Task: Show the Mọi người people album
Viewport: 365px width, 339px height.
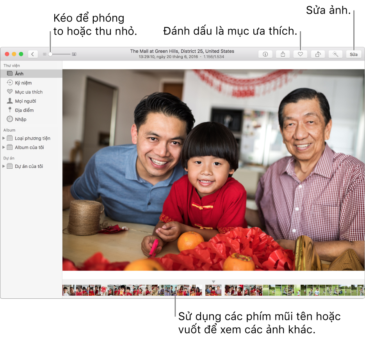Action: click(x=25, y=101)
